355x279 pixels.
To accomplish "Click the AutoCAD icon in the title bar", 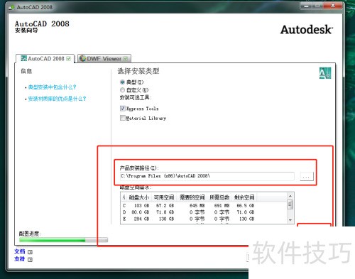I will point(11,7).
